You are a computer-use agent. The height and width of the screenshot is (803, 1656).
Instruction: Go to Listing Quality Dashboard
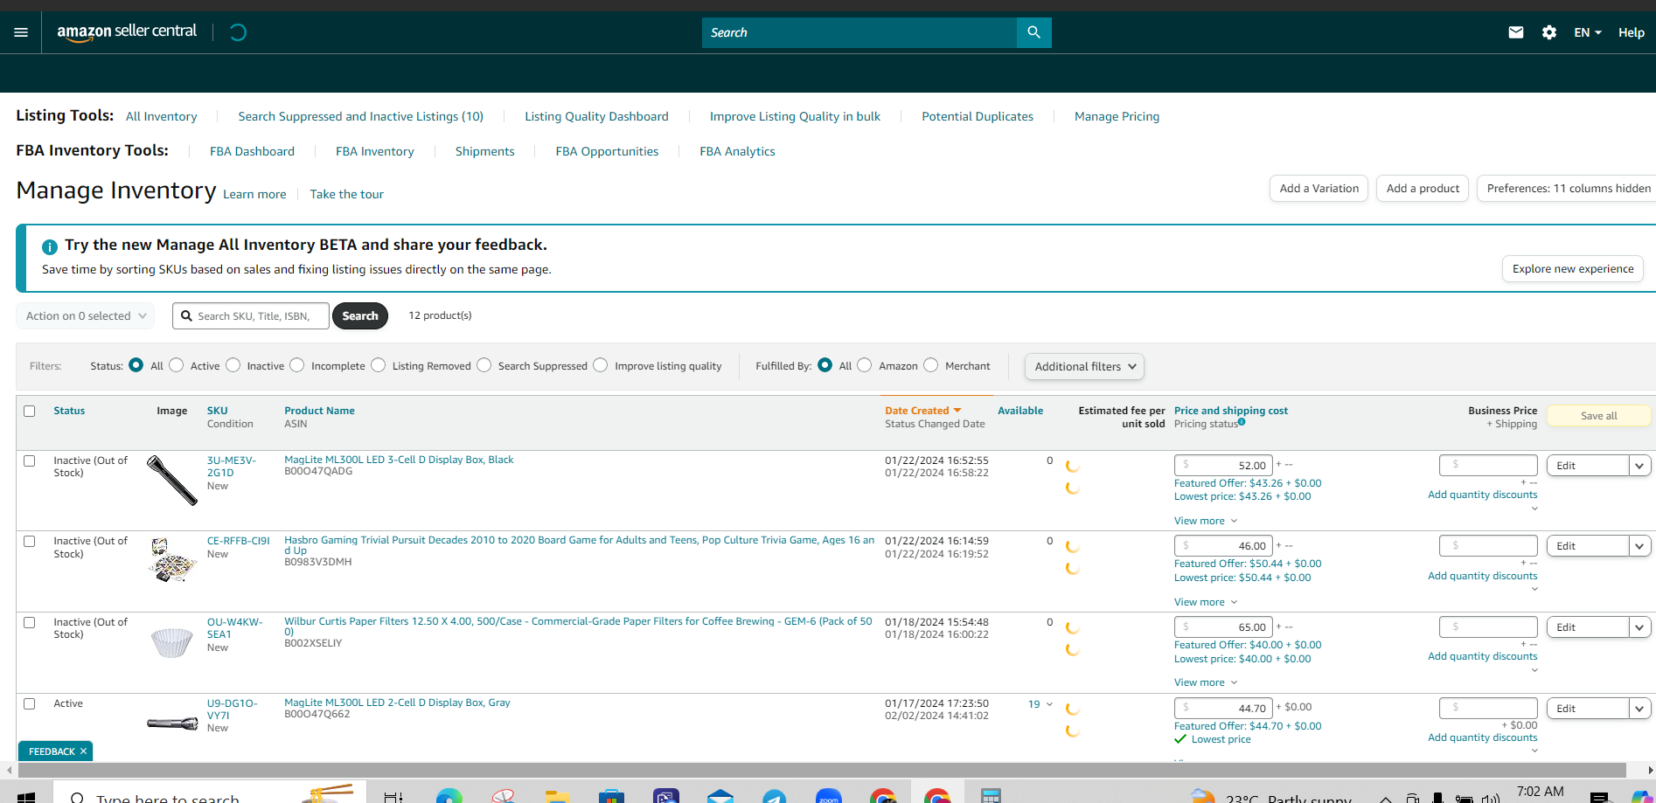596,116
